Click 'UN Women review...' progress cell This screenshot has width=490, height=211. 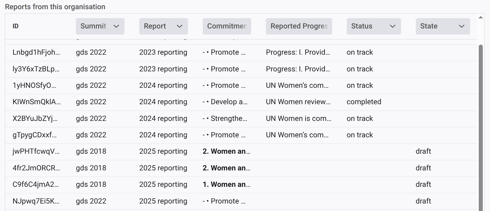tap(298, 102)
